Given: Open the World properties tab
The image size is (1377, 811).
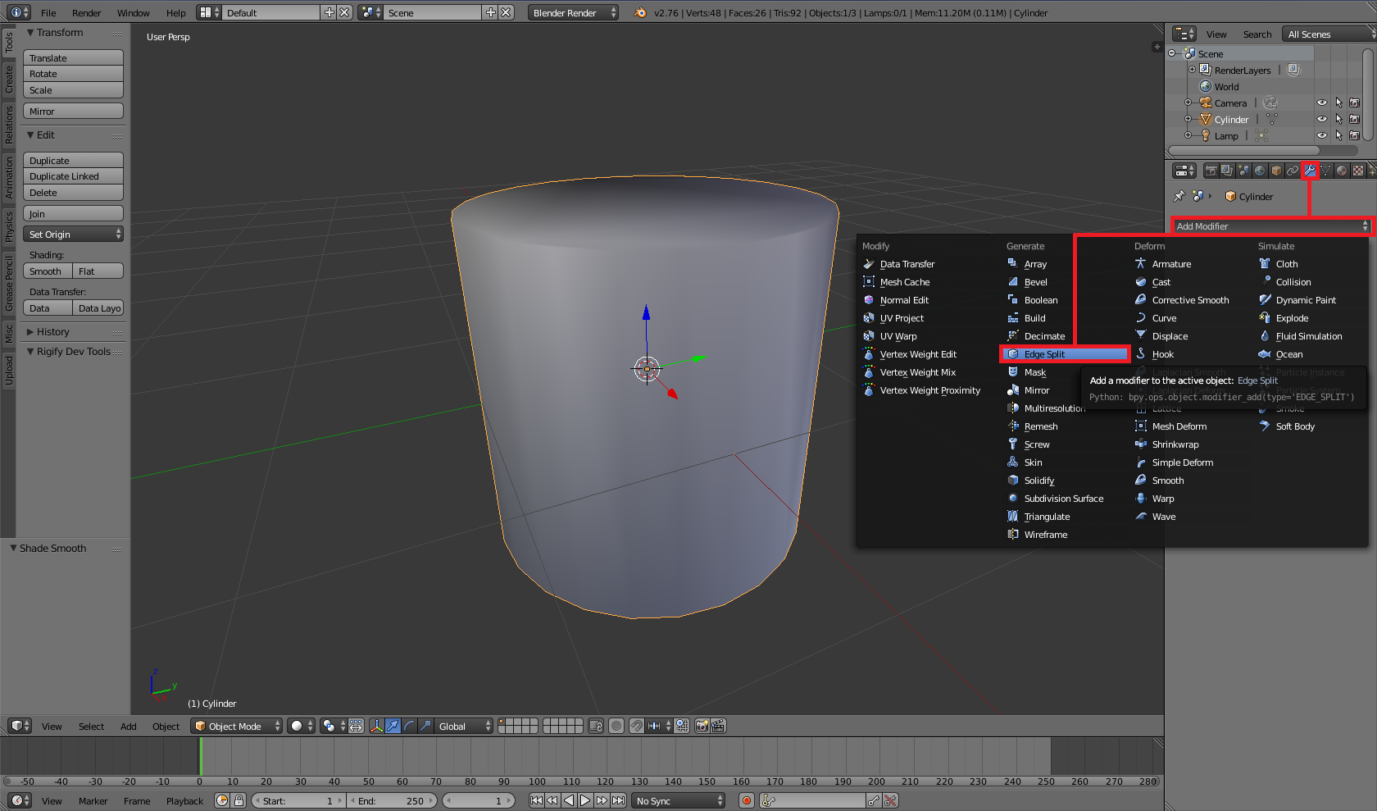Looking at the screenshot, I should (x=1260, y=171).
